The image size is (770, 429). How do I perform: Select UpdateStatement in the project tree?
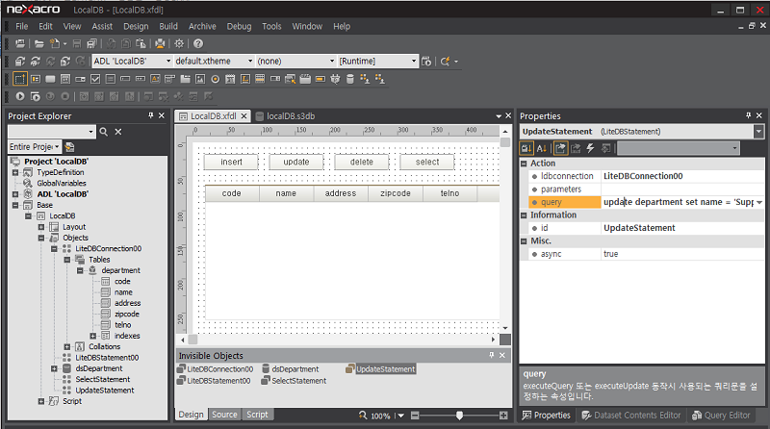pyautogui.click(x=105, y=391)
